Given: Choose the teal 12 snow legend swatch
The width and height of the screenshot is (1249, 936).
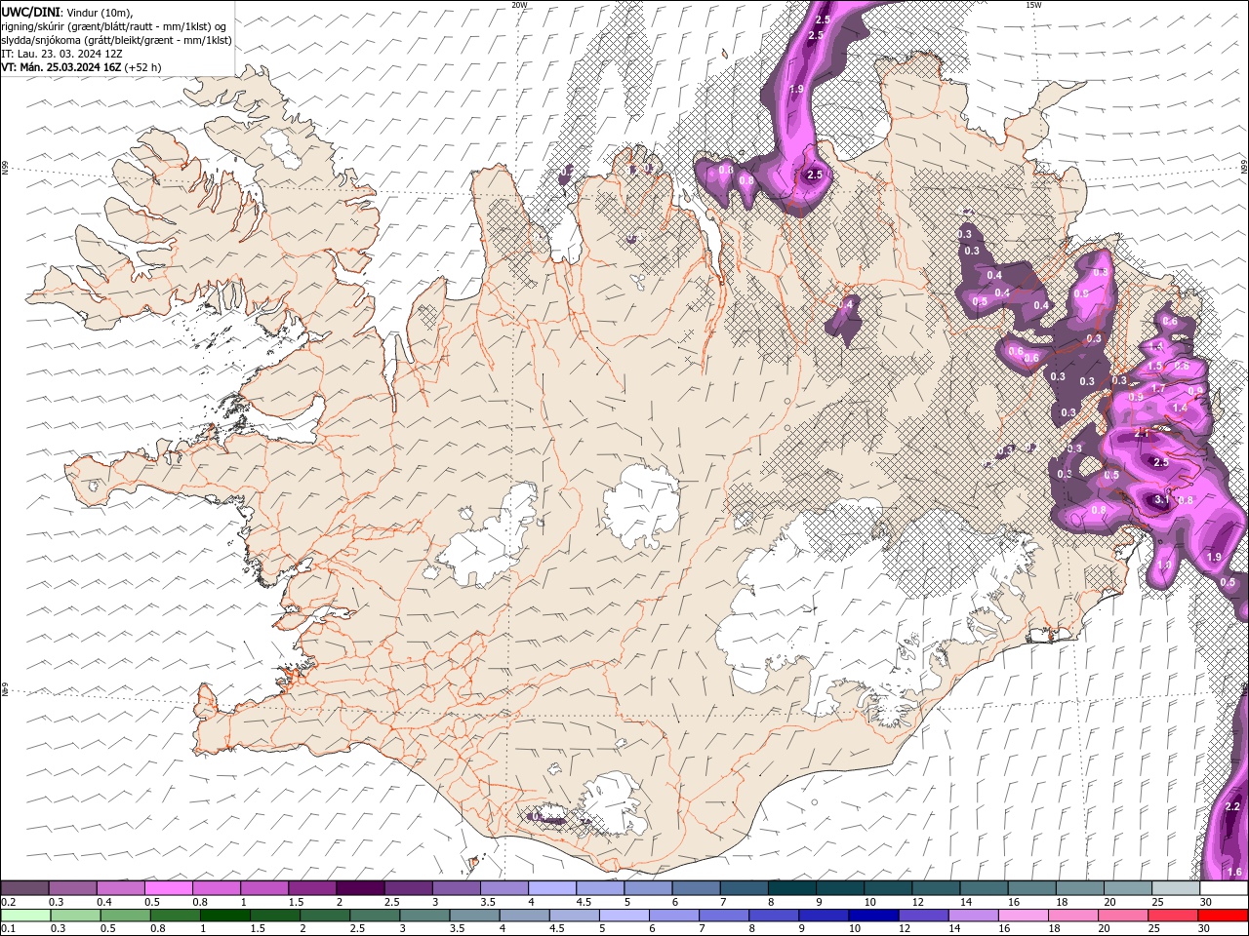Looking at the screenshot, I should pyautogui.click(x=936, y=888).
